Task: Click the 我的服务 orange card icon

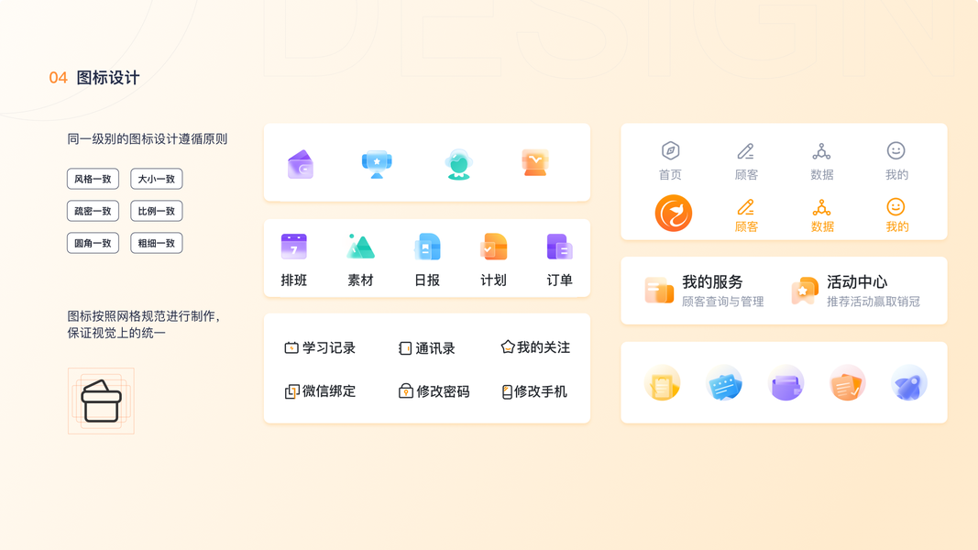Action: point(659,291)
